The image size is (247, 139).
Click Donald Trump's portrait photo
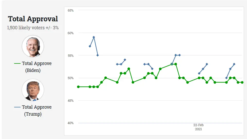[x=33, y=90]
